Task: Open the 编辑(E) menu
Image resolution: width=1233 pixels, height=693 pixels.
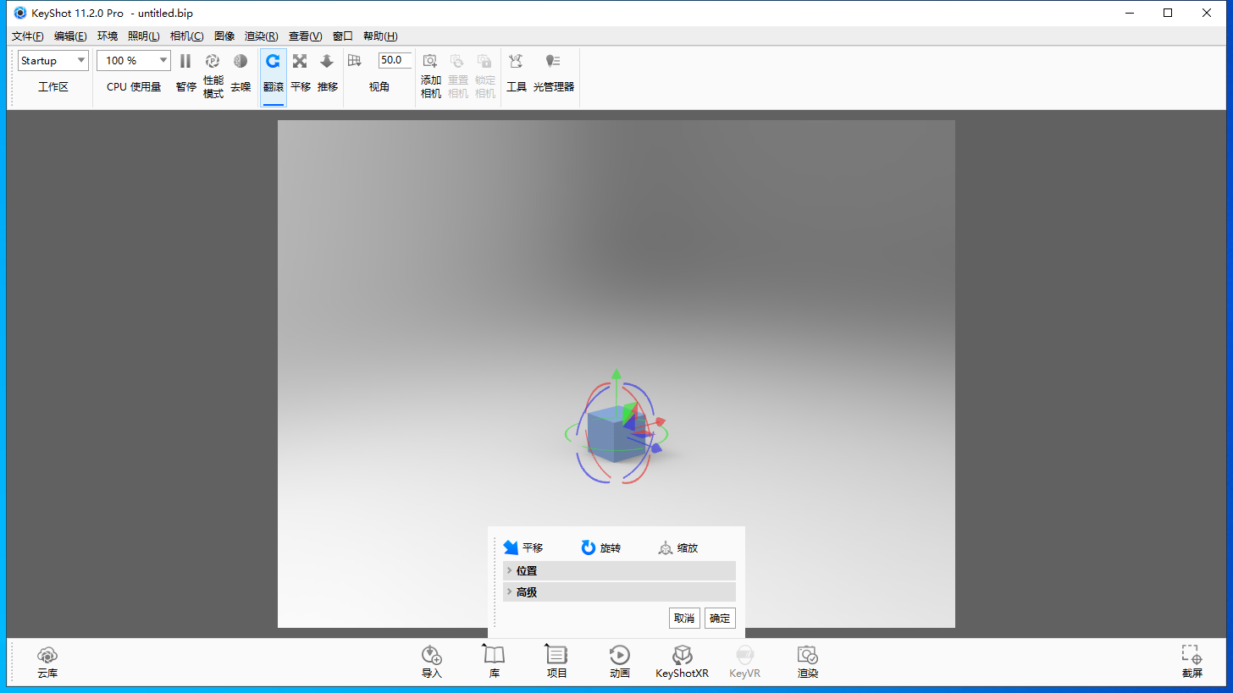Action: tap(70, 36)
